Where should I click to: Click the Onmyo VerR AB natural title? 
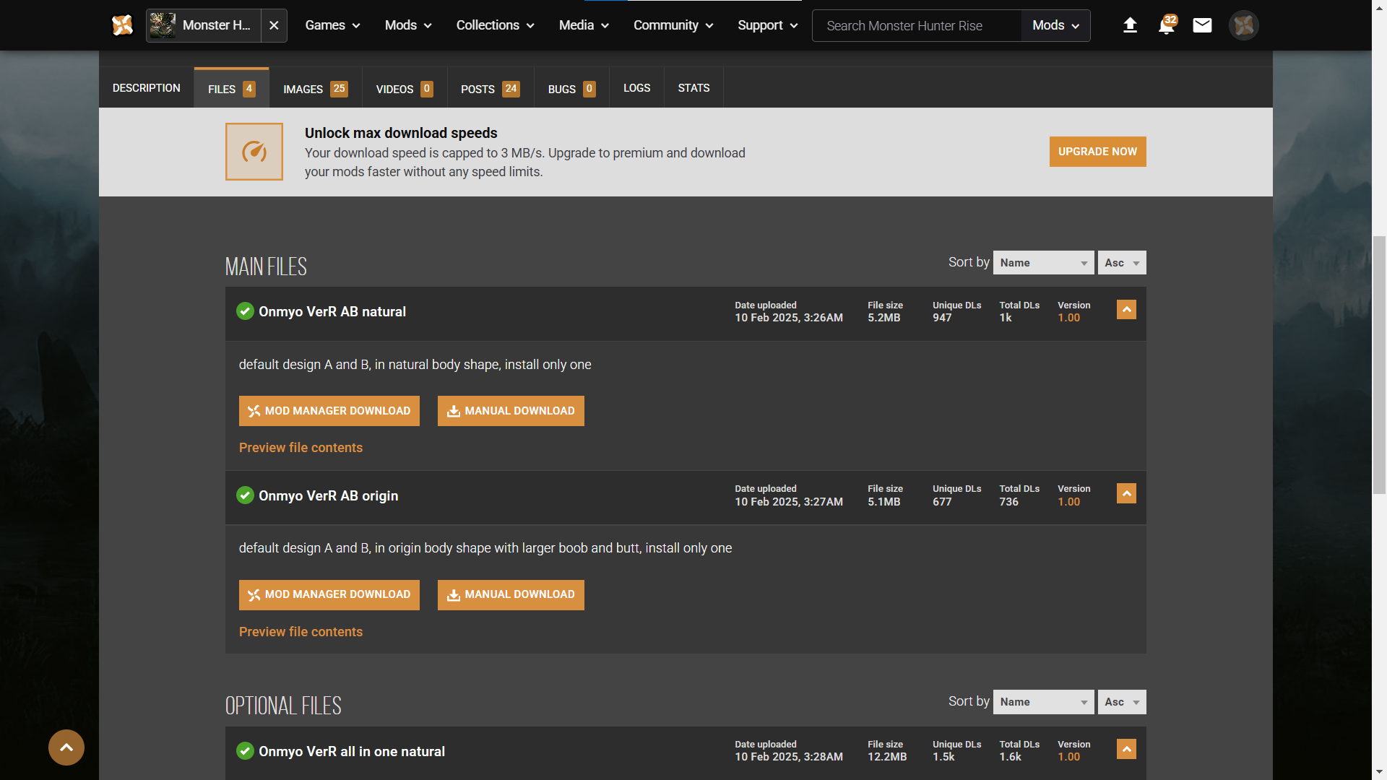tap(332, 312)
